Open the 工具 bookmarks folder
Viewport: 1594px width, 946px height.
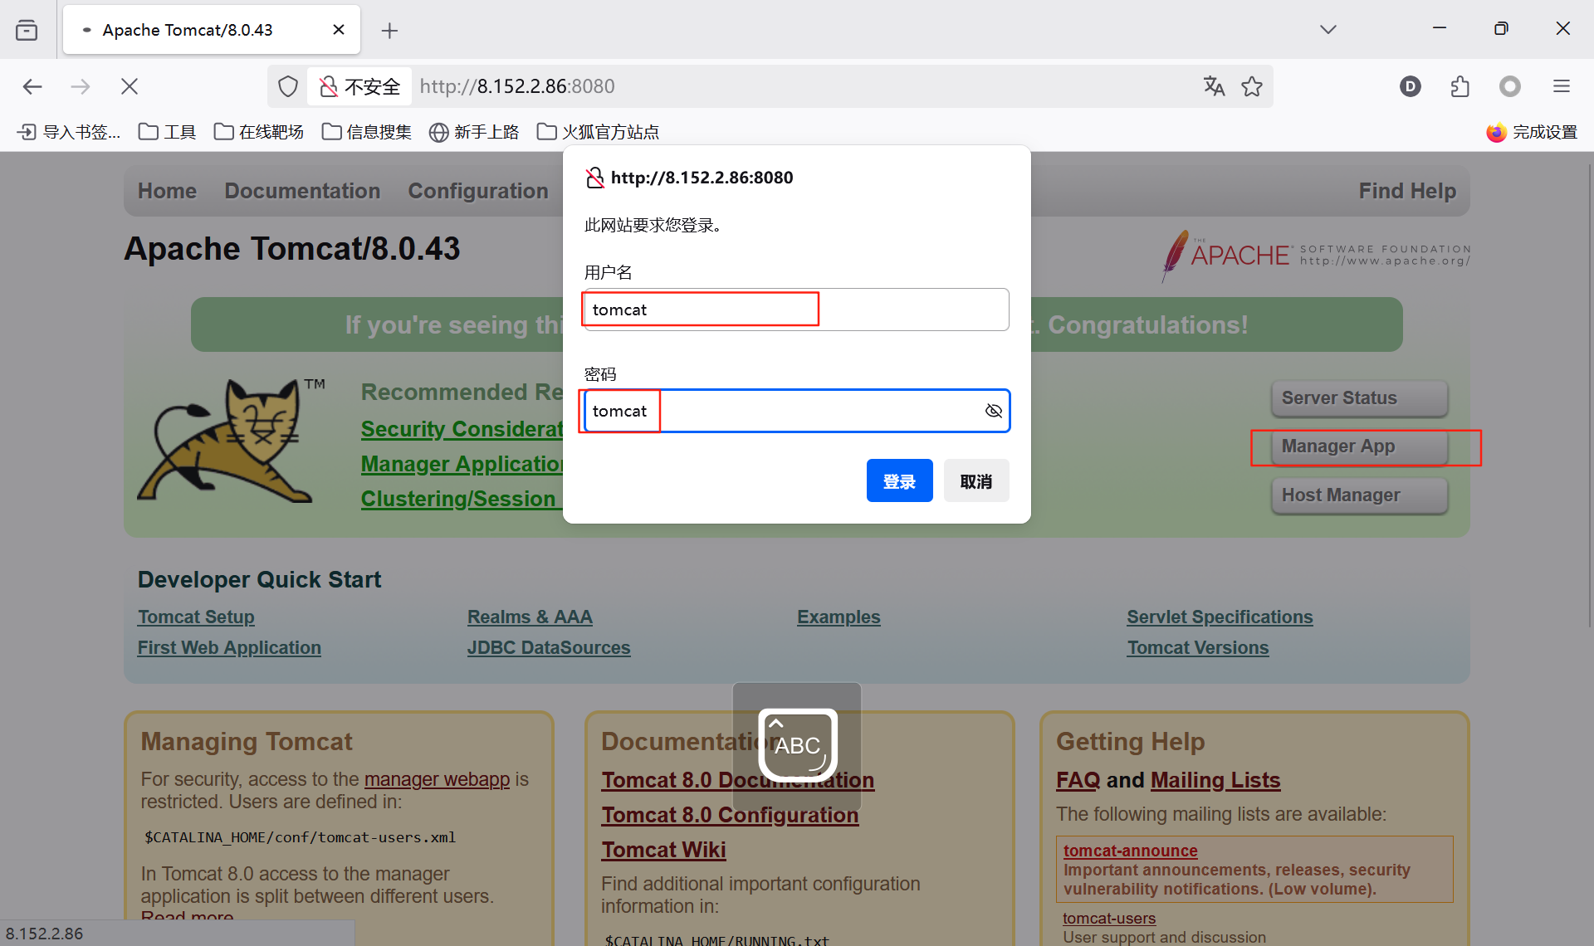167,132
